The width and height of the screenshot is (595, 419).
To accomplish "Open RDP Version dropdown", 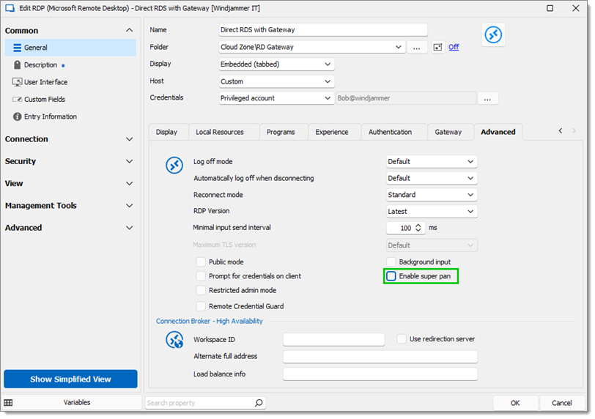I will coord(432,212).
